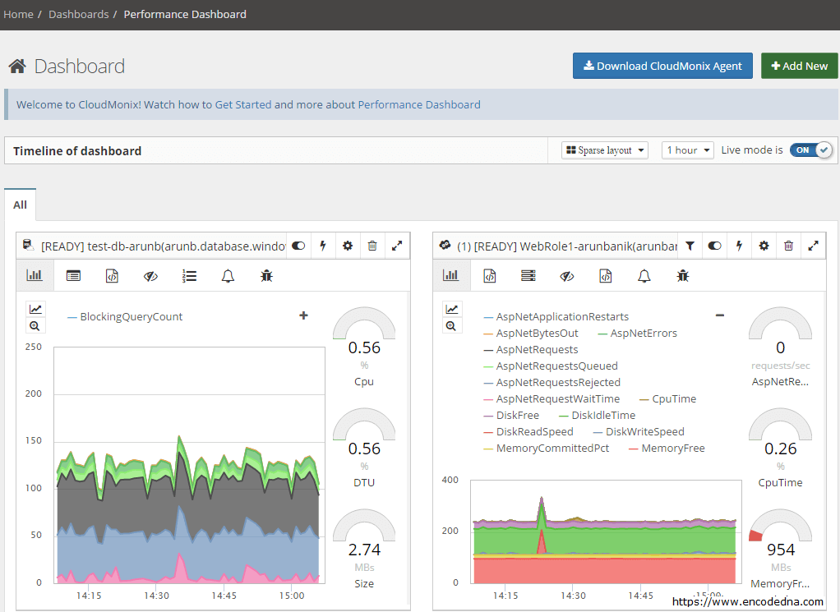Open numbered list icon in test-db-arunb panel
The image size is (840, 612).
click(189, 276)
